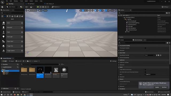This screenshot has width=171, height=96.
Task: Click Not Now in project file notification
Action: tap(164, 87)
